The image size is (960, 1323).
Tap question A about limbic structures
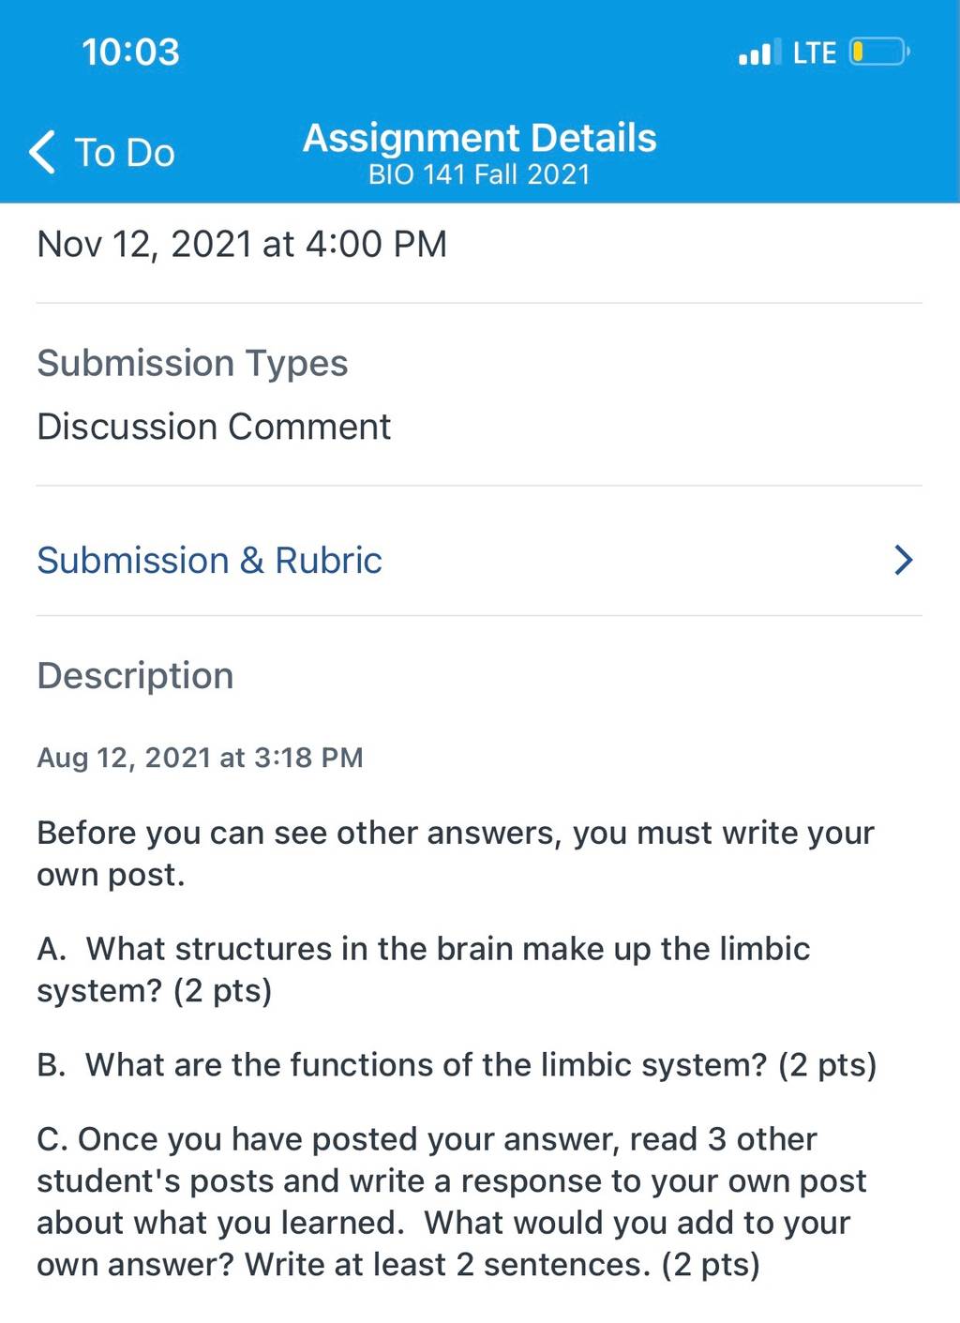tap(424, 970)
